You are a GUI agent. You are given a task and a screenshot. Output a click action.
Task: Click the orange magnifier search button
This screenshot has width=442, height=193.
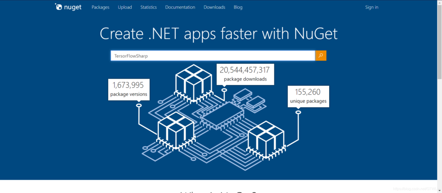321,55
